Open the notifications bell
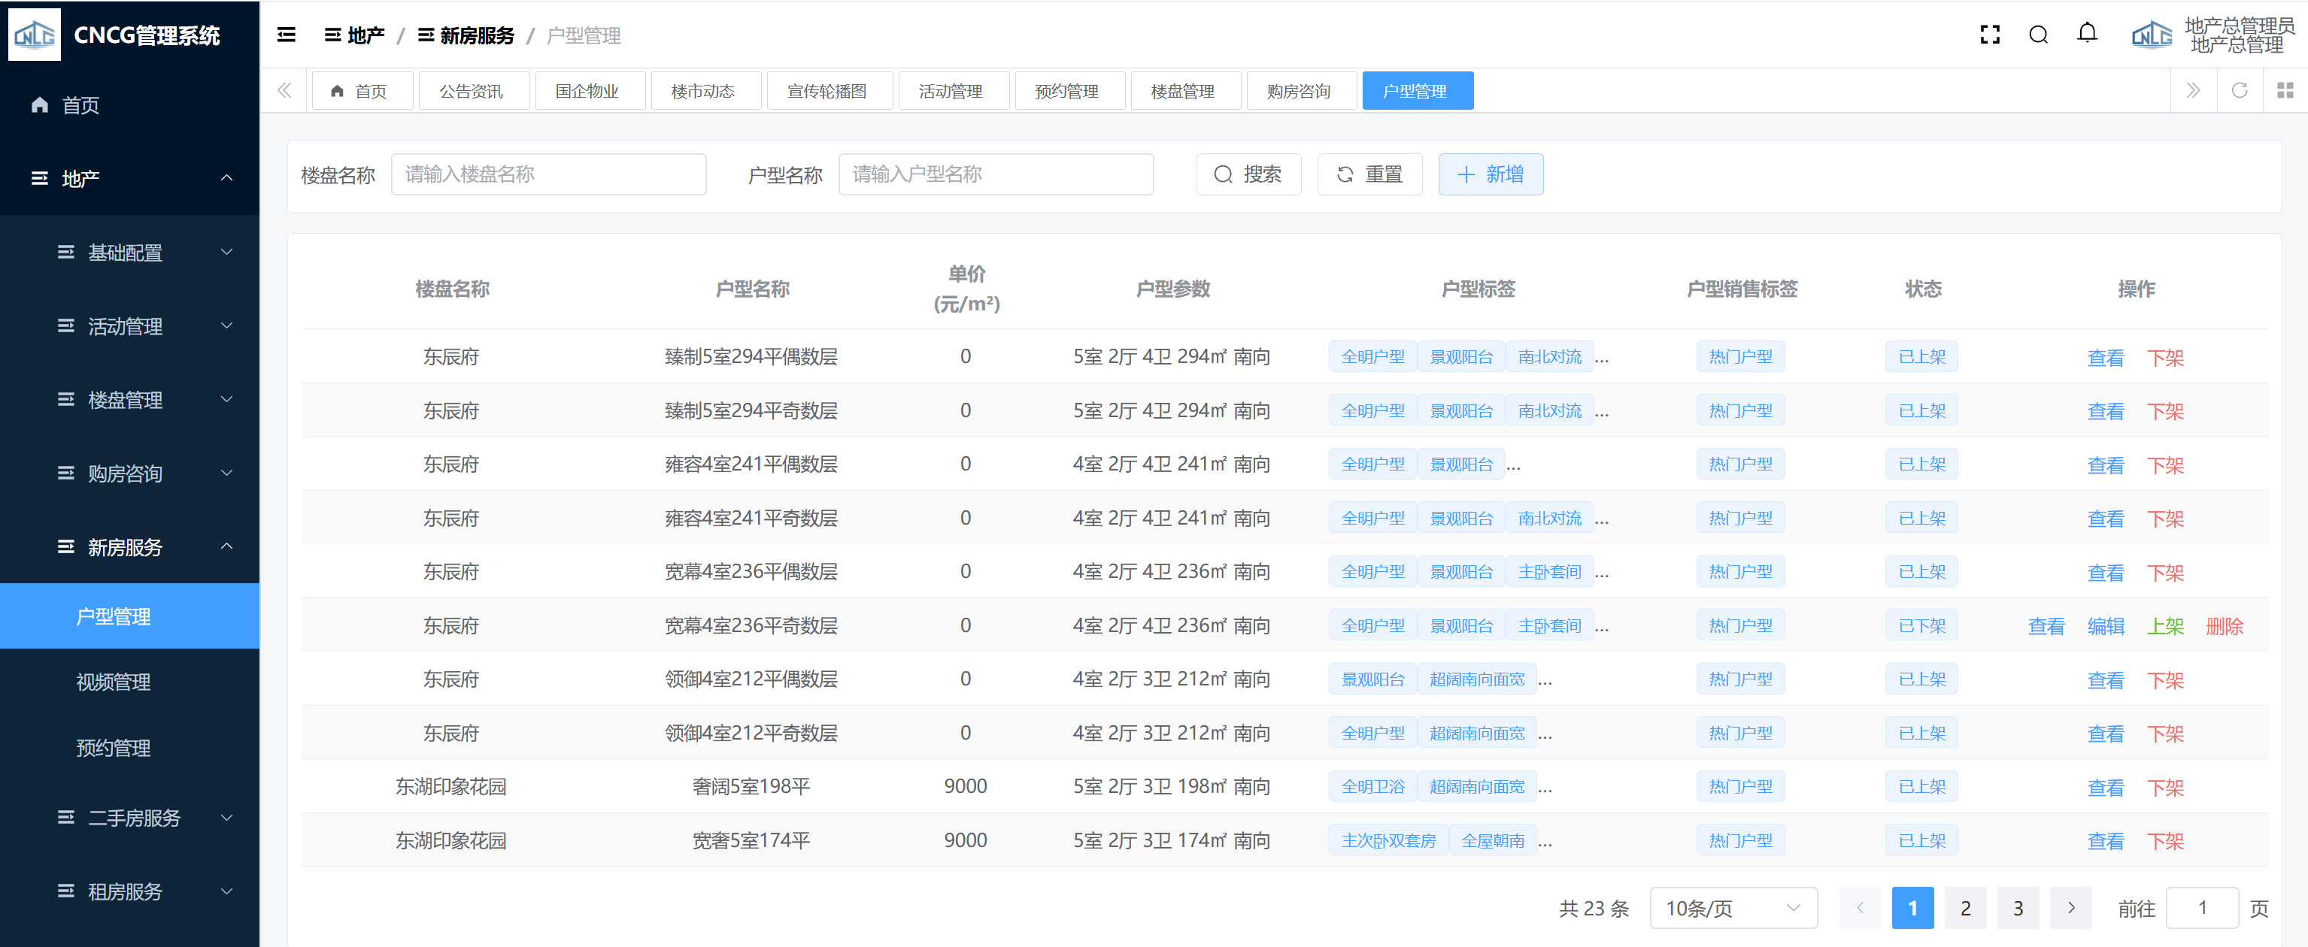 tap(2087, 34)
